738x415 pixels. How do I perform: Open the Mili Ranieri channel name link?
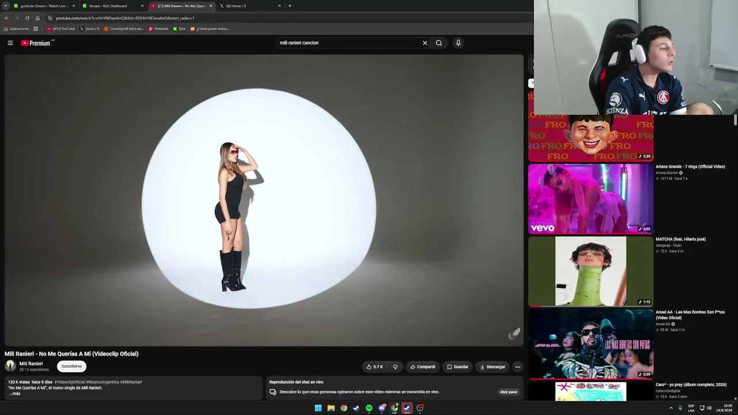[31, 364]
